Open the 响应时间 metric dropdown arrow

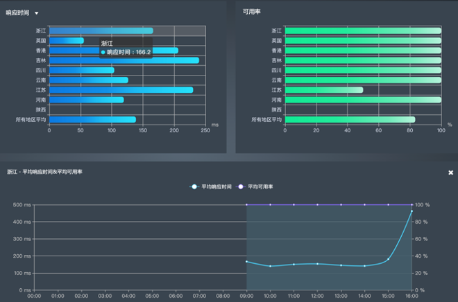(37, 13)
